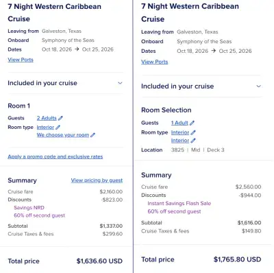Image resolution: width=274 pixels, height=273 pixels.
Task: Click left Included in your cruise heading
Action: coord(42,83)
